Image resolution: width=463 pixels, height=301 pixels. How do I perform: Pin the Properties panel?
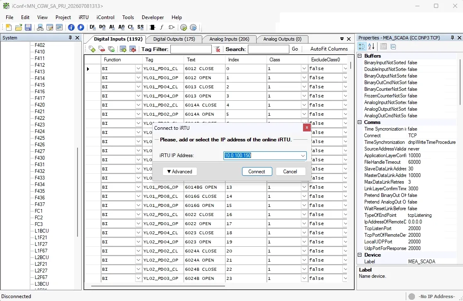pos(452,37)
